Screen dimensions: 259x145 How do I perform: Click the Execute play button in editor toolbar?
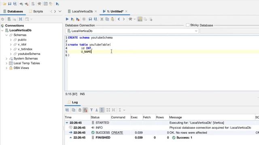pos(67,19)
